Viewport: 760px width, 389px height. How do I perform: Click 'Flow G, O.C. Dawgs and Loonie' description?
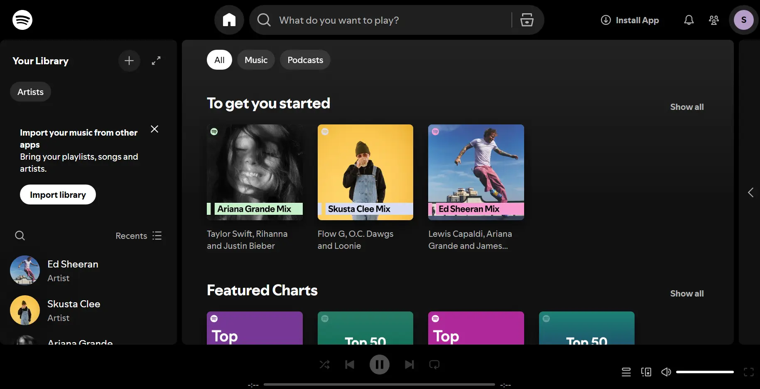355,240
